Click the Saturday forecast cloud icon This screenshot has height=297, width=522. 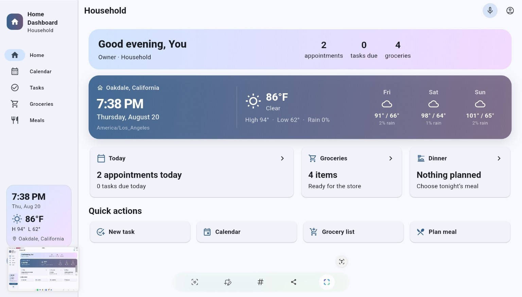click(433, 104)
